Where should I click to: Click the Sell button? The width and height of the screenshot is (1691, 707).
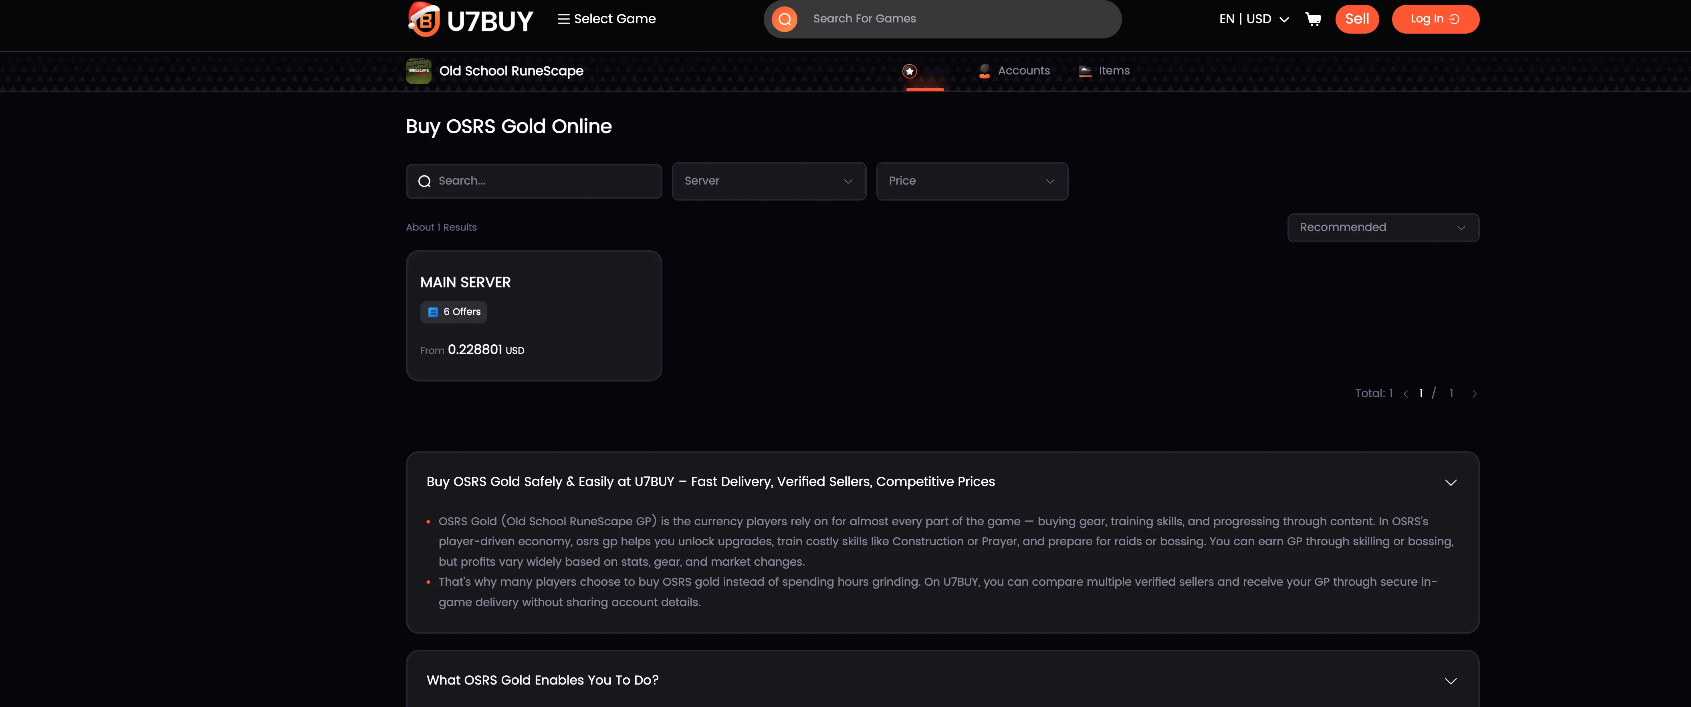pyautogui.click(x=1357, y=19)
